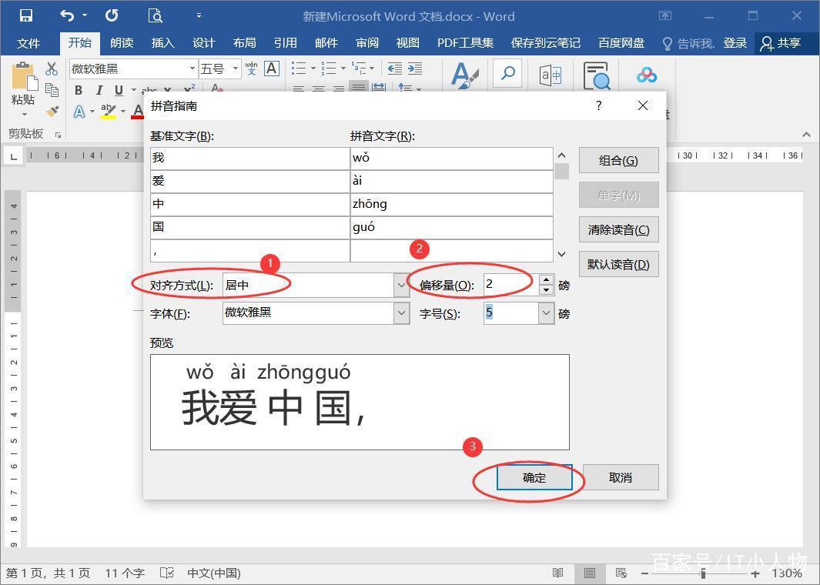The image size is (820, 585).
Task: Click the document search/review icon
Action: point(597,76)
